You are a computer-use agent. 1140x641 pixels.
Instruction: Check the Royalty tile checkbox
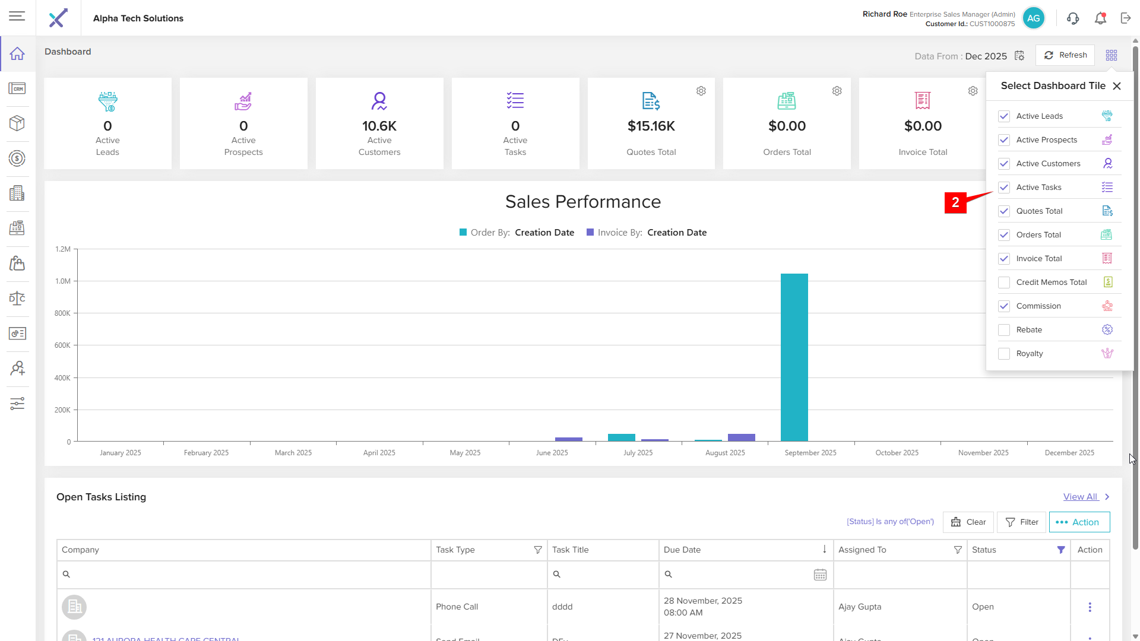pyautogui.click(x=1004, y=354)
